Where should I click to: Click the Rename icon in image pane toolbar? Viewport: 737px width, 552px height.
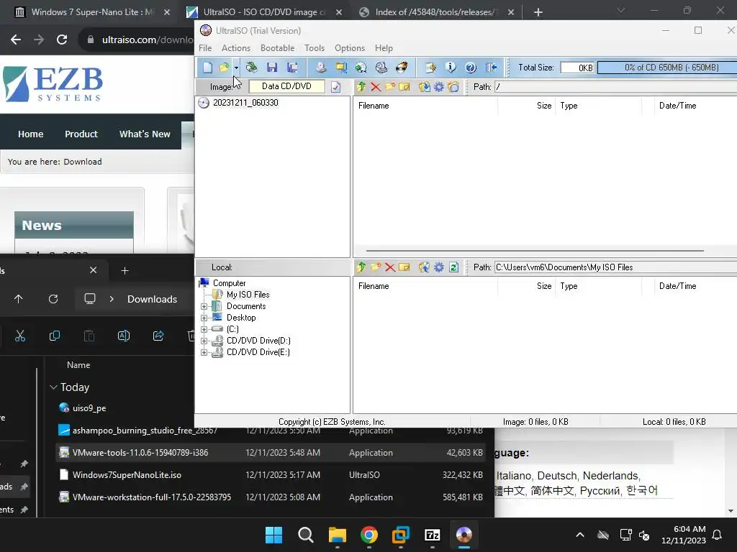404,87
